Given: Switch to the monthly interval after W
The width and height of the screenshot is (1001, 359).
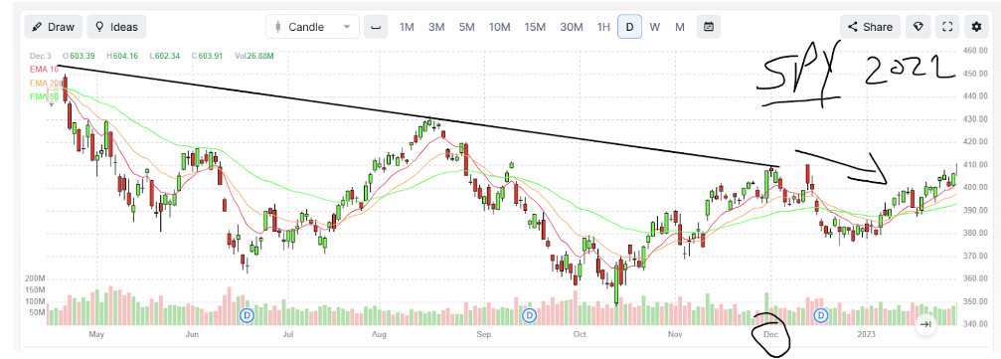Looking at the screenshot, I should pyautogui.click(x=680, y=27).
